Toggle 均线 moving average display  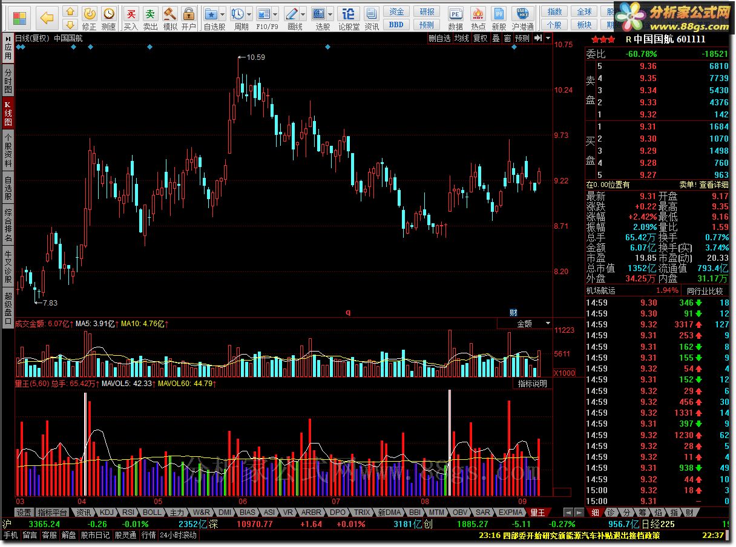pyautogui.click(x=462, y=38)
